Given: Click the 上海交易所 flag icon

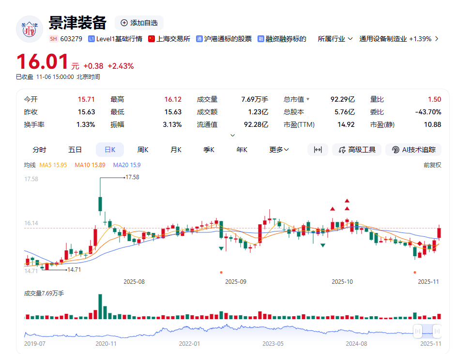Looking at the screenshot, I should click(151, 39).
